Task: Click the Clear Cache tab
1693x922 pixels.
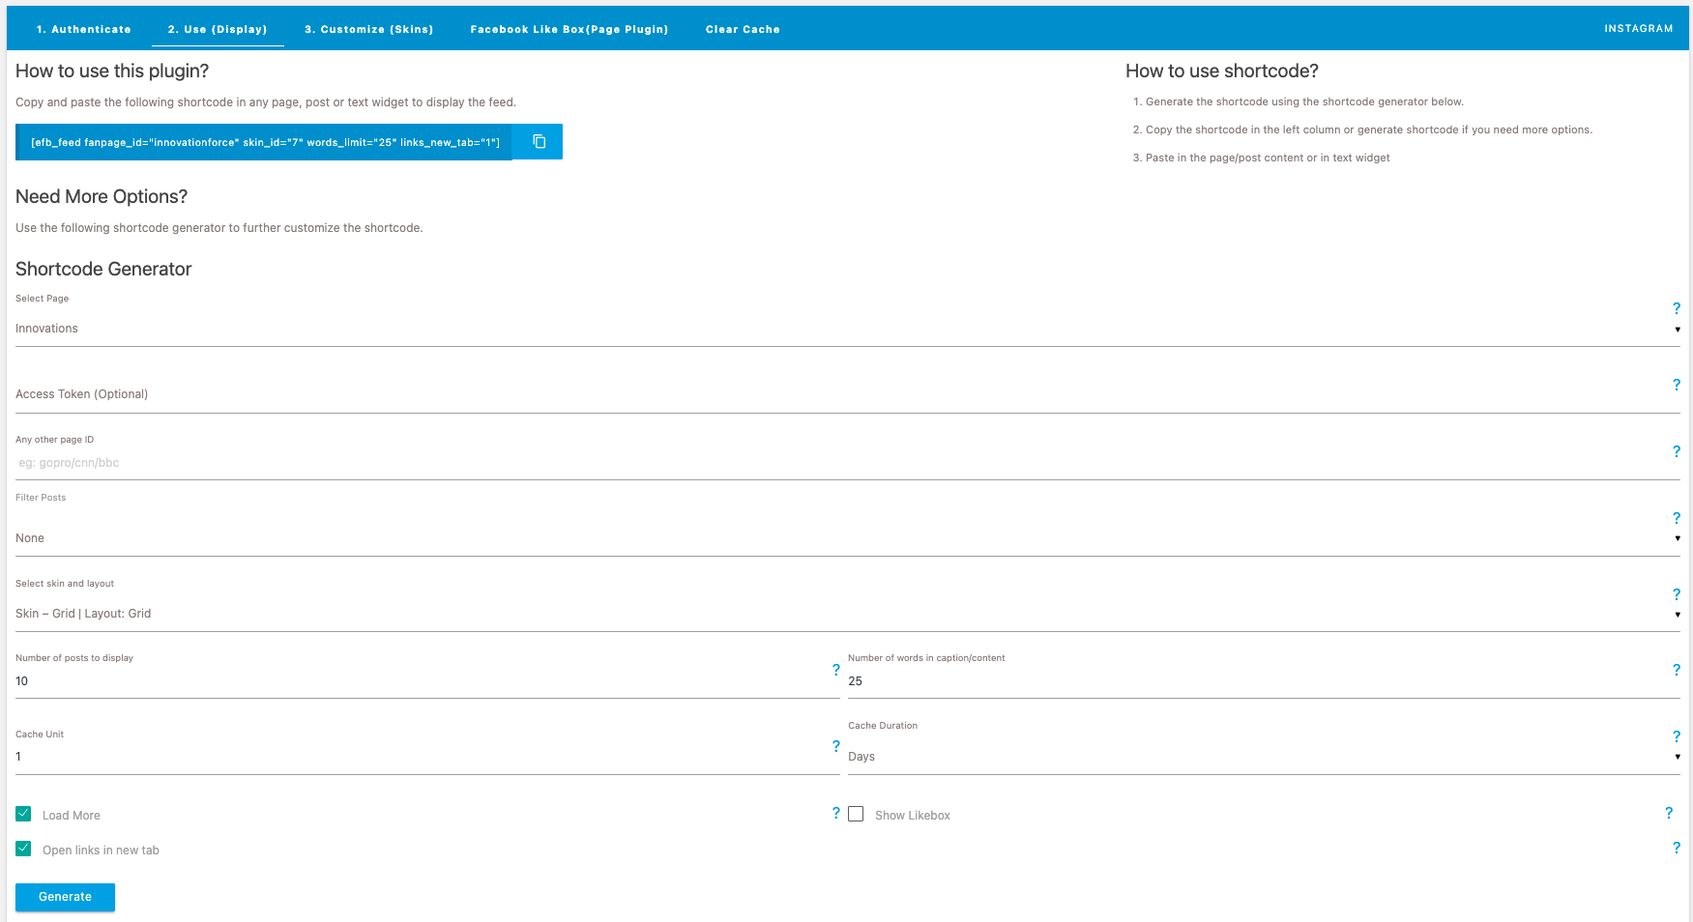Action: click(743, 29)
